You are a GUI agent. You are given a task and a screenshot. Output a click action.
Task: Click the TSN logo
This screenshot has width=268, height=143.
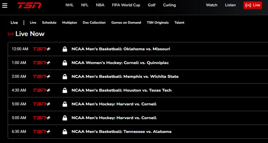click(29, 5)
